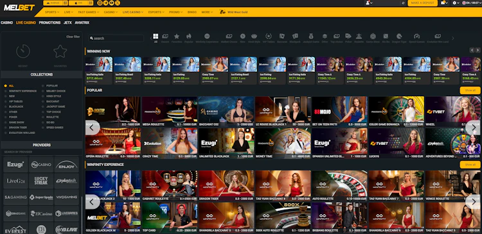This screenshot has height=234, width=482.
Task: Open the Wild West Gold promo link
Action: click(x=234, y=12)
